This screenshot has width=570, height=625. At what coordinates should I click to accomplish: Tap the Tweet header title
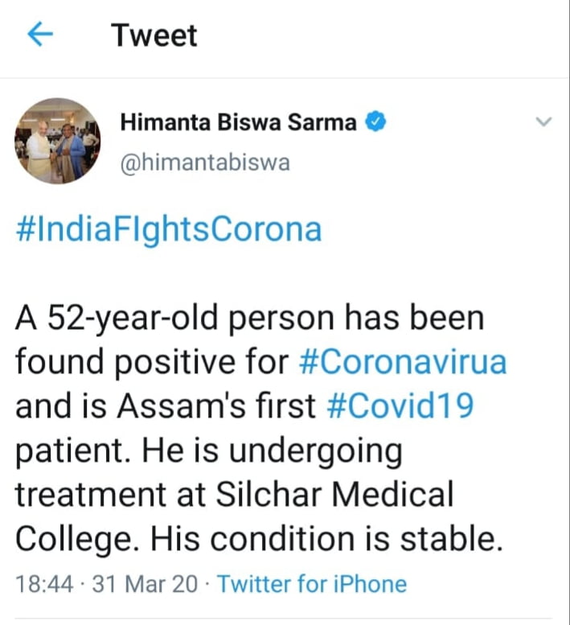click(x=154, y=35)
